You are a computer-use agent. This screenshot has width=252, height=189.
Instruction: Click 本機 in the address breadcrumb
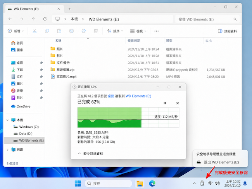[74, 19]
